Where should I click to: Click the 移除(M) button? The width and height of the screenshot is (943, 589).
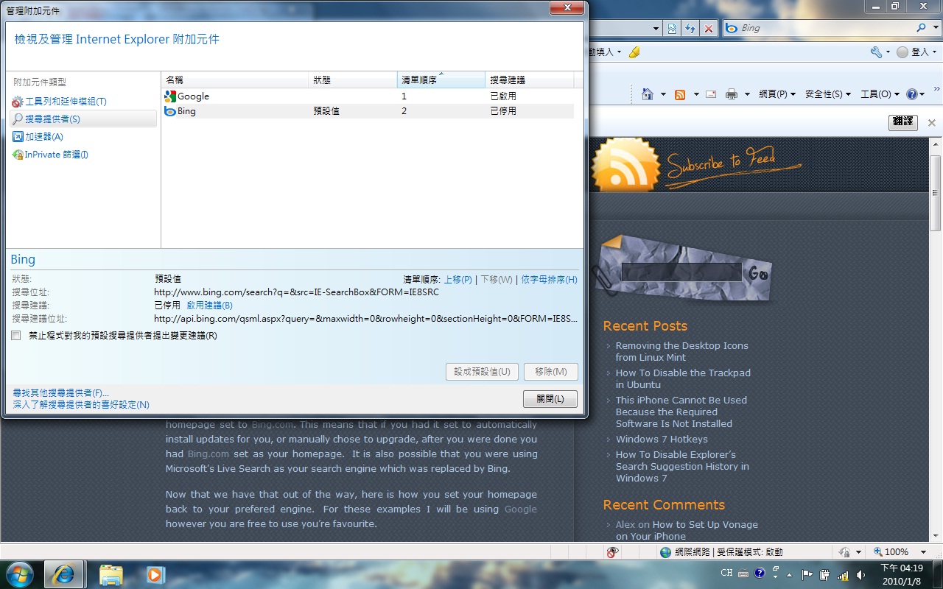551,372
